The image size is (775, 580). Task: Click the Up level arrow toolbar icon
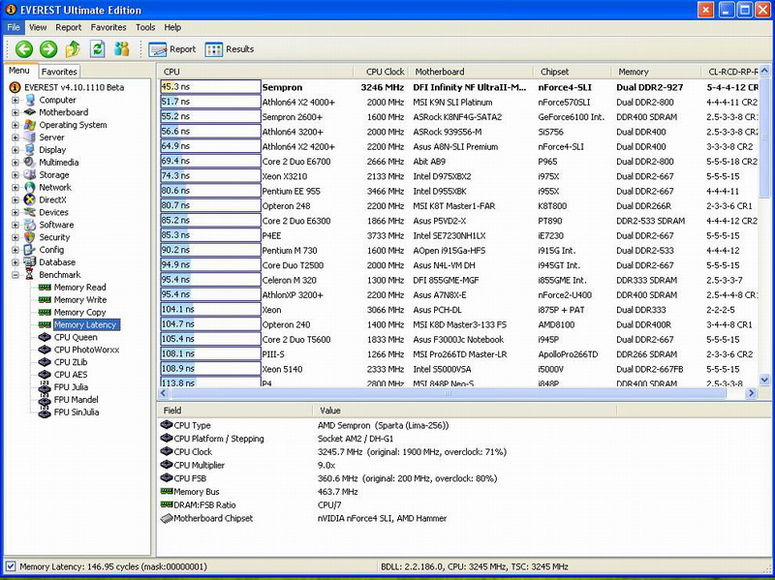(74, 49)
